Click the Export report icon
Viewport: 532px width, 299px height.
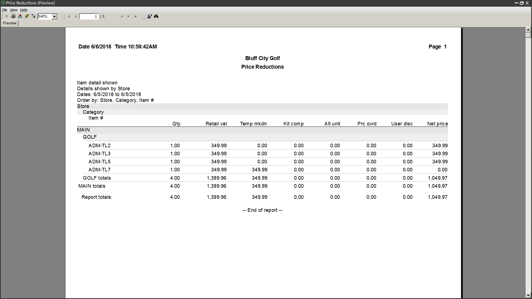pyautogui.click(x=20, y=16)
